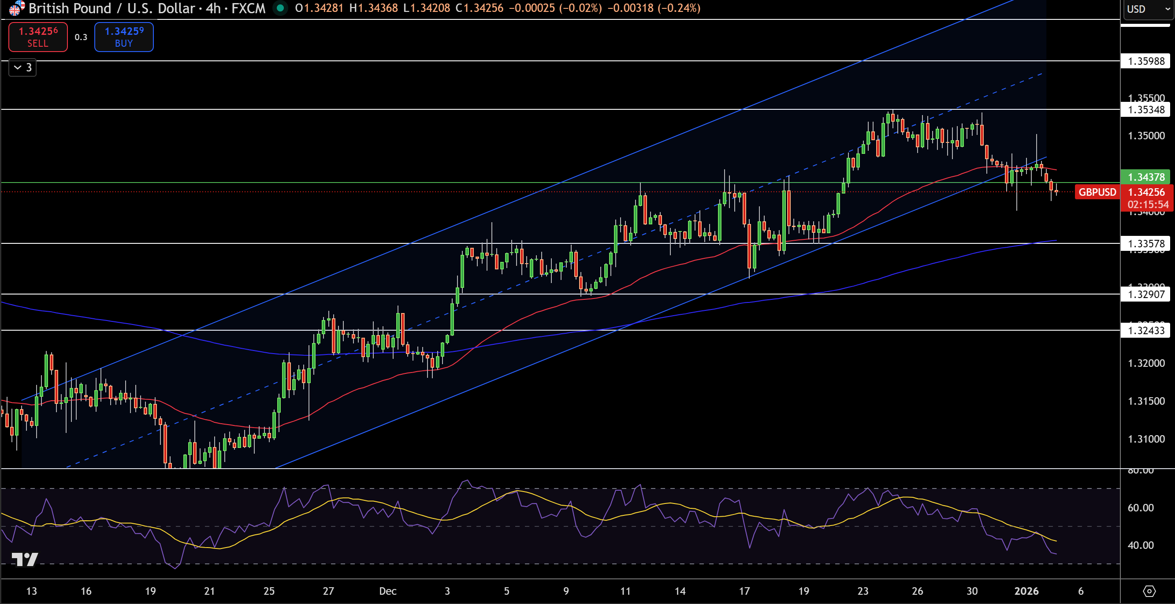Click the 1.31500 price scale label
The width and height of the screenshot is (1175, 604).
coord(1146,401)
